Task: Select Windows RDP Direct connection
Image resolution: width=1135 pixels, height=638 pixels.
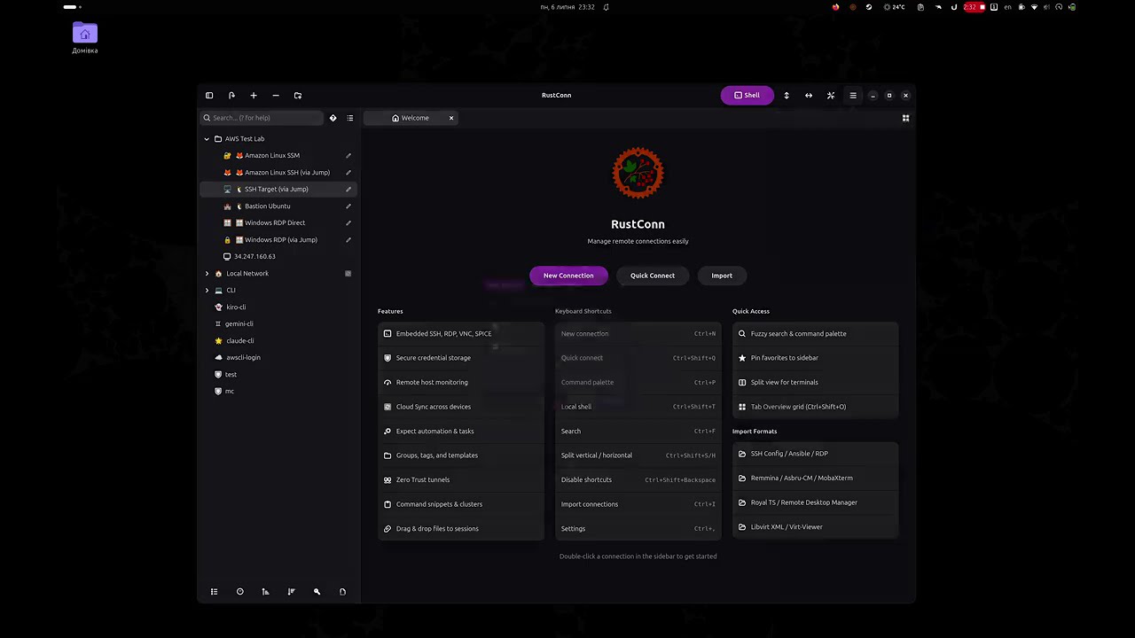Action: [278, 223]
